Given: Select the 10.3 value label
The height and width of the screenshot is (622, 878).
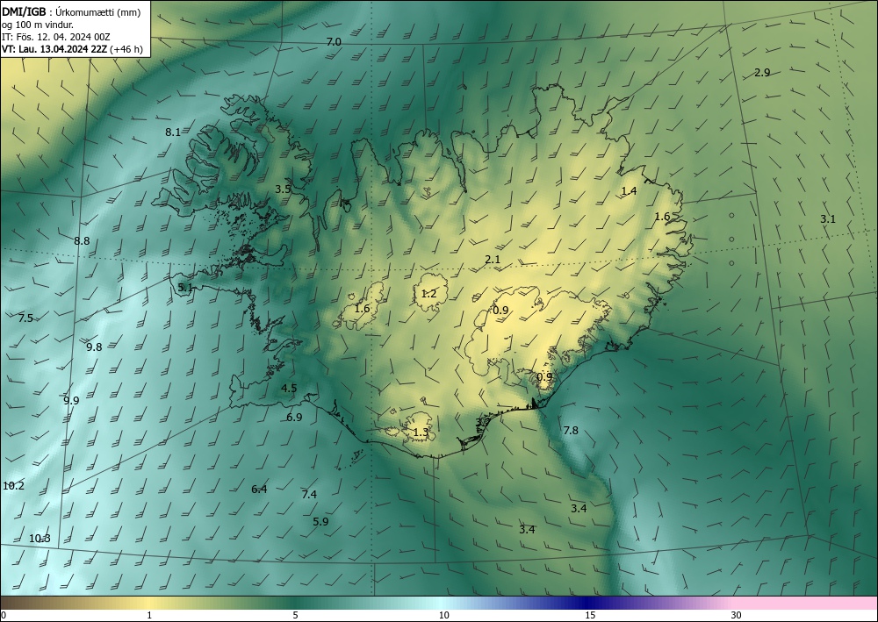Looking at the screenshot, I should [x=40, y=539].
